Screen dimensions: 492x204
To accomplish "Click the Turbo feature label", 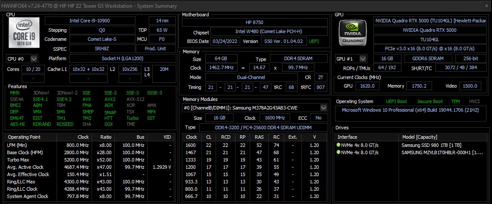I will 132,118.
